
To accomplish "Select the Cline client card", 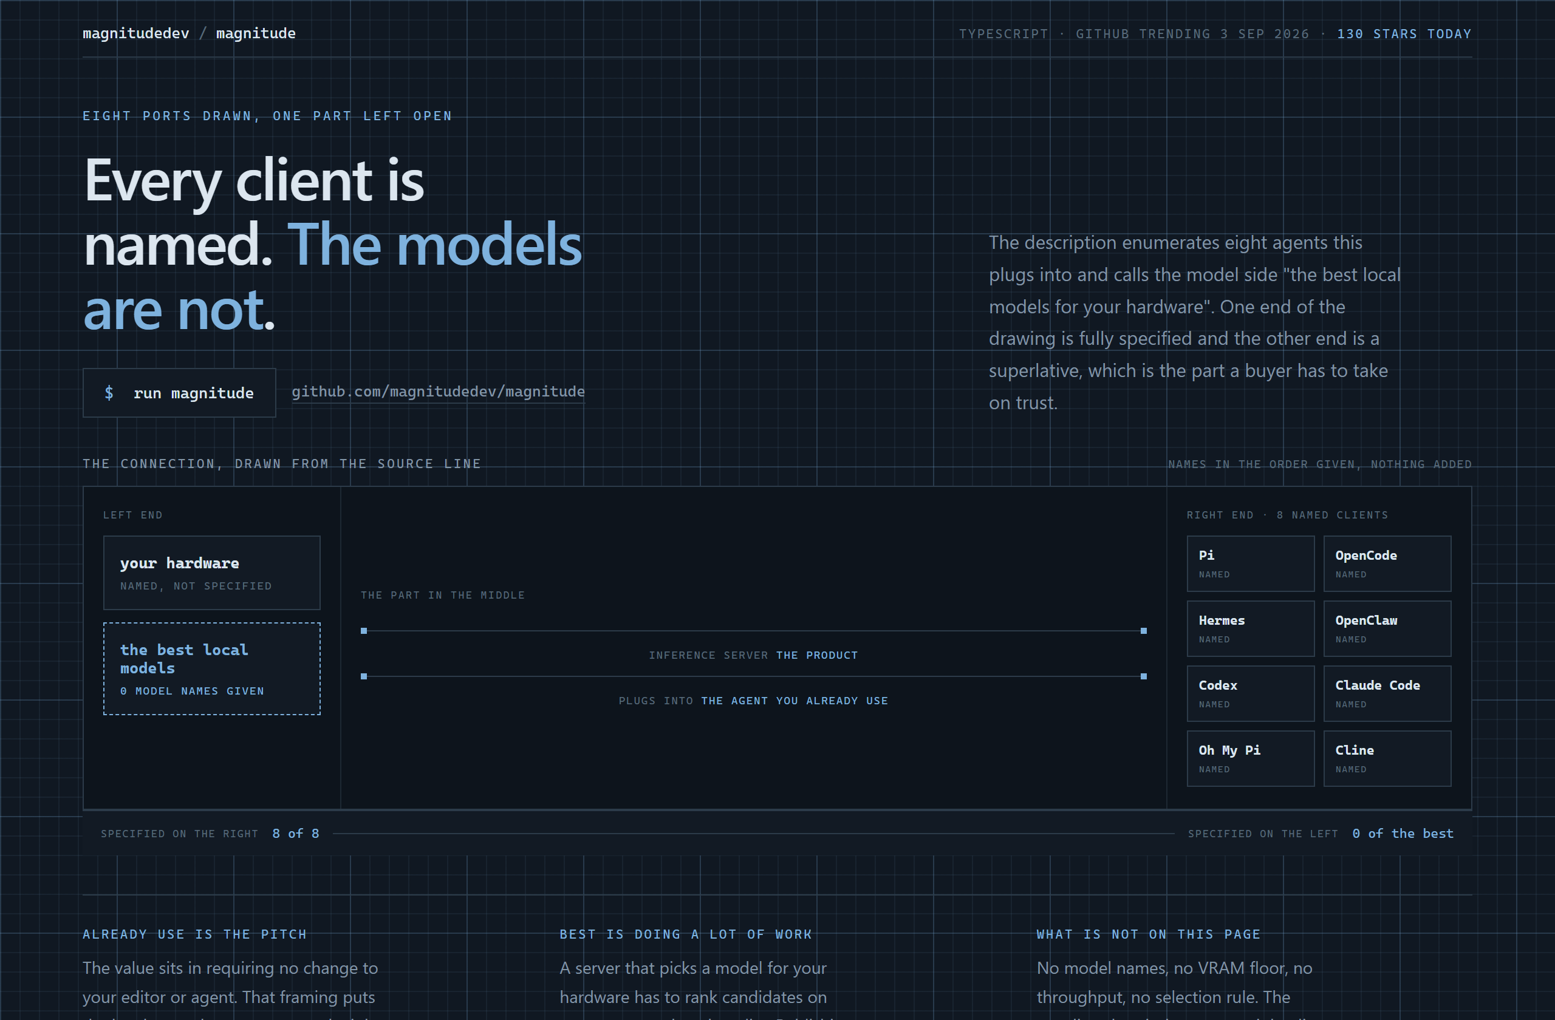I will 1387,758.
